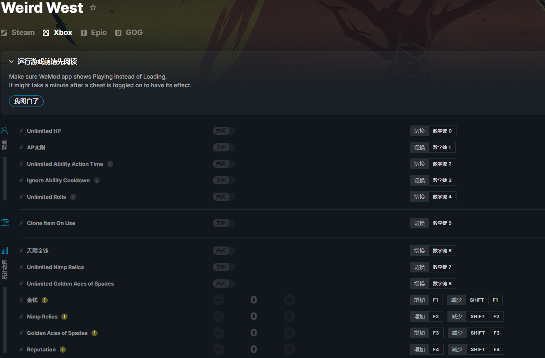Click the warning icon next to Reputation

coord(63,349)
